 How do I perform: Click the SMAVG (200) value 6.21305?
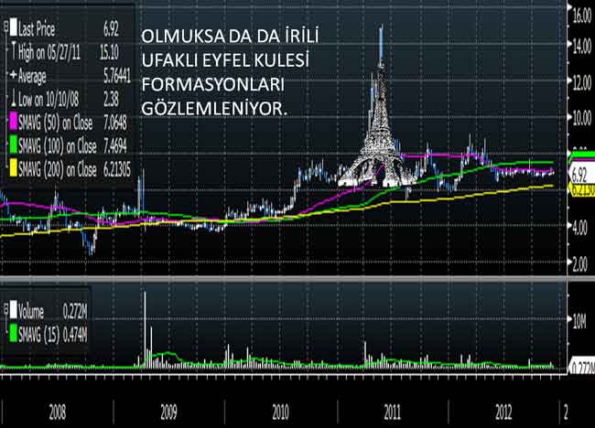(117, 170)
